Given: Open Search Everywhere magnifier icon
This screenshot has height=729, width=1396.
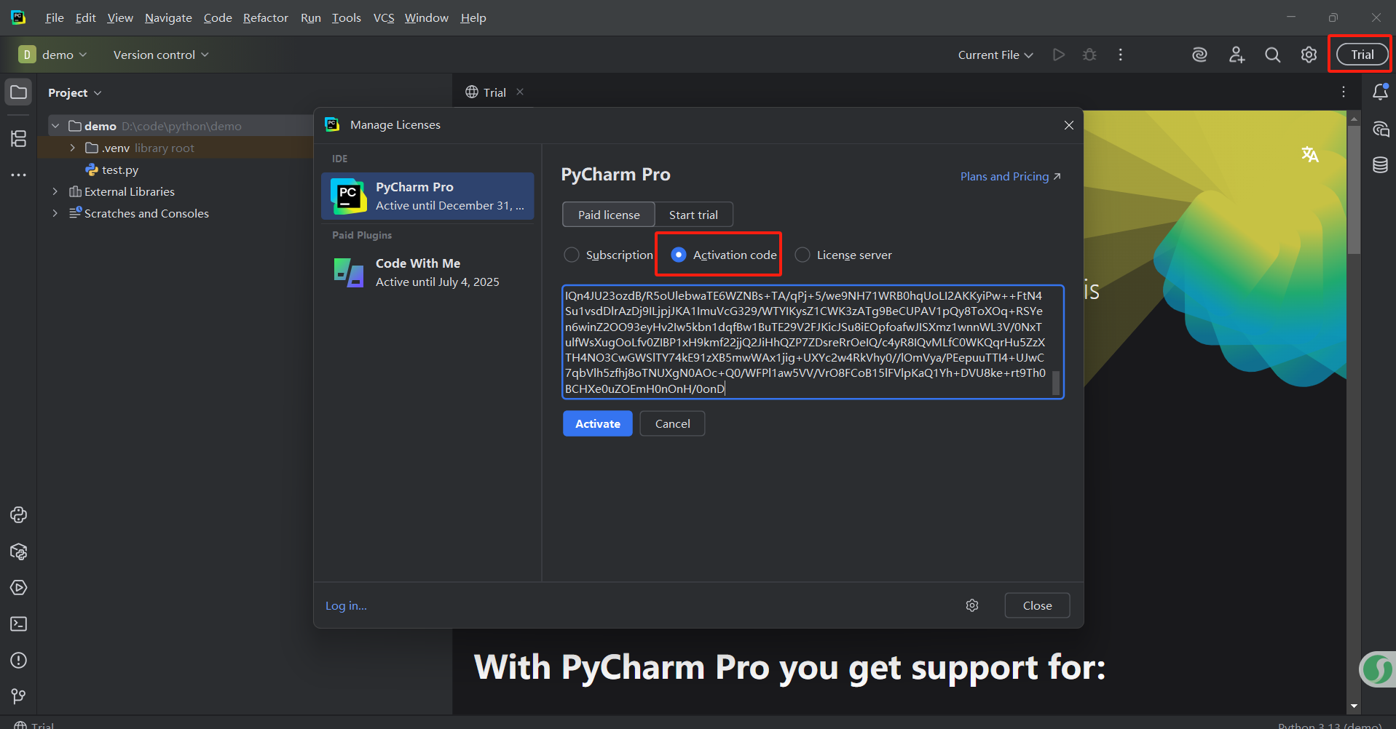Looking at the screenshot, I should 1272,55.
